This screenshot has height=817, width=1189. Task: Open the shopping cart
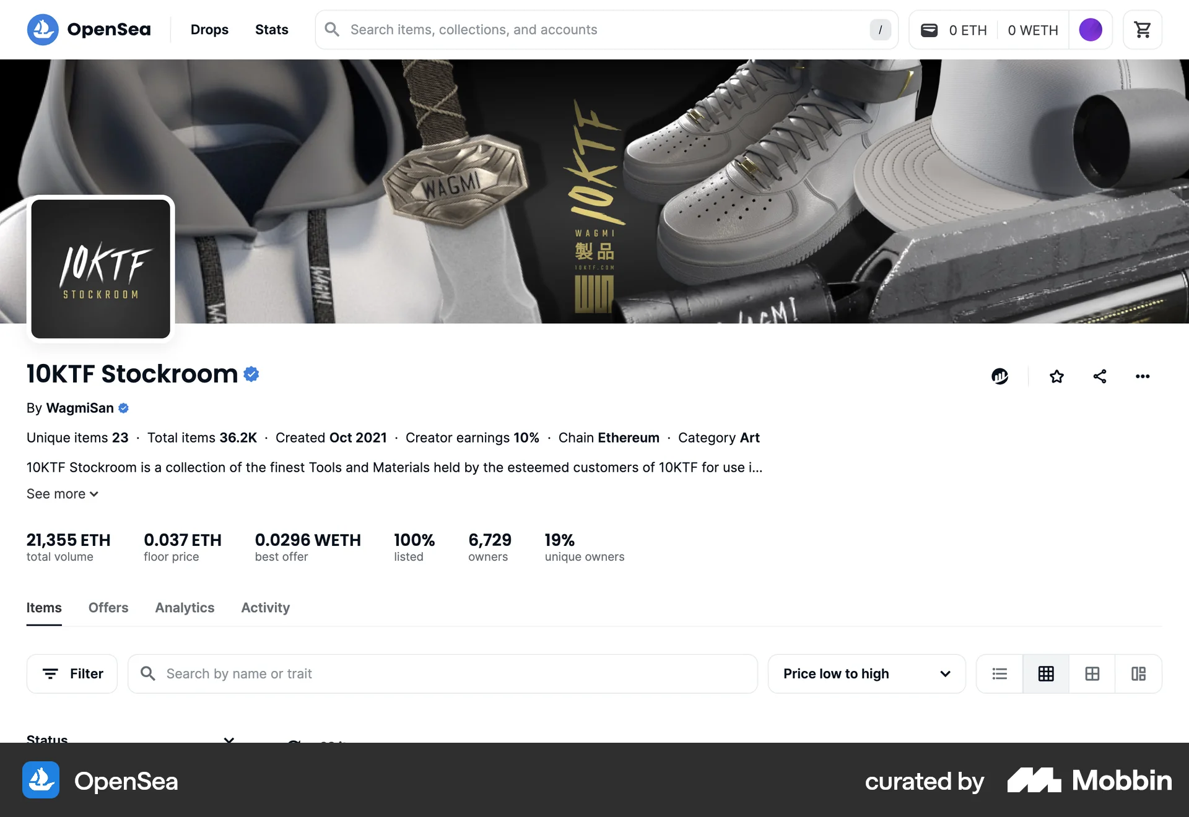pyautogui.click(x=1142, y=30)
